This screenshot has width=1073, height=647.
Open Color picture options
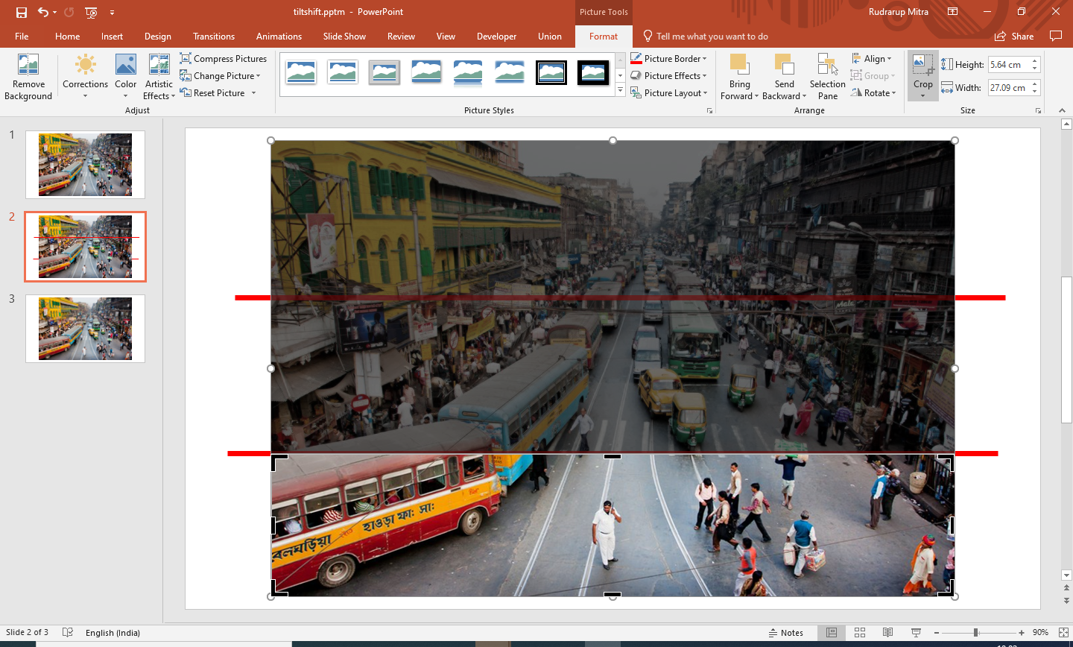pos(125,77)
